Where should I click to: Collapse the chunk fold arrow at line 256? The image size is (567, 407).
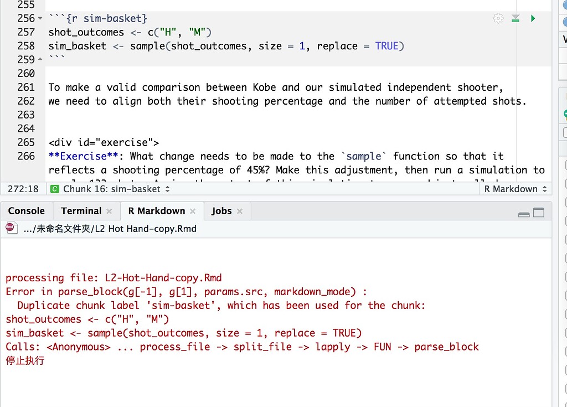coord(40,18)
